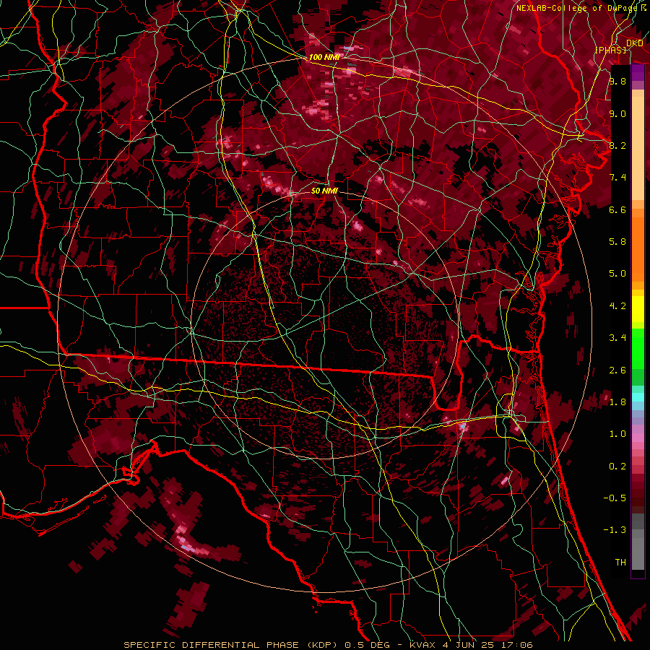The height and width of the screenshot is (650, 650).
Task: Click the 'TH' label on the color scale
Action: click(620, 563)
